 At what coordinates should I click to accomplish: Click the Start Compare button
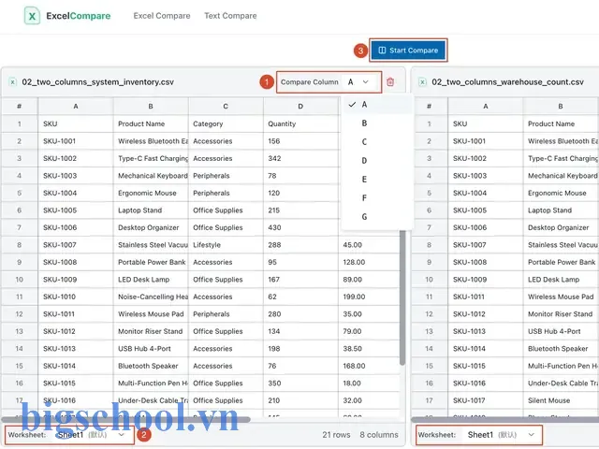pos(408,50)
